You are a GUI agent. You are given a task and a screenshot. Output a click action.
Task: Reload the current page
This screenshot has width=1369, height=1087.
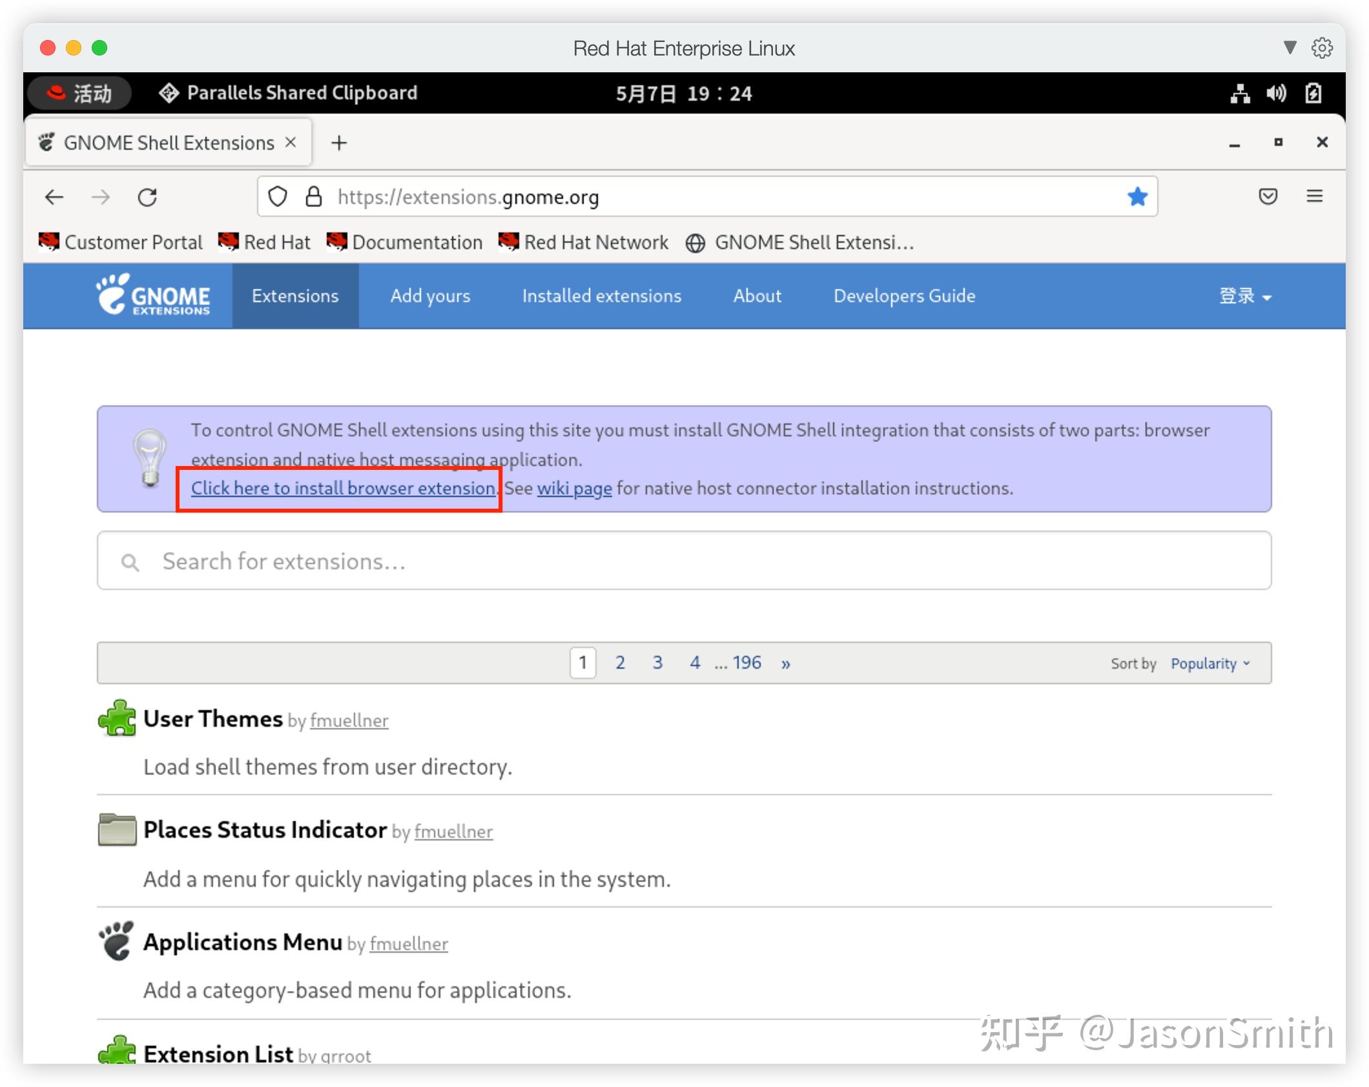[x=147, y=197]
